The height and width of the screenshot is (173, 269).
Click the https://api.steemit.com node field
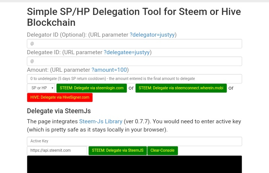pyautogui.click(x=57, y=151)
